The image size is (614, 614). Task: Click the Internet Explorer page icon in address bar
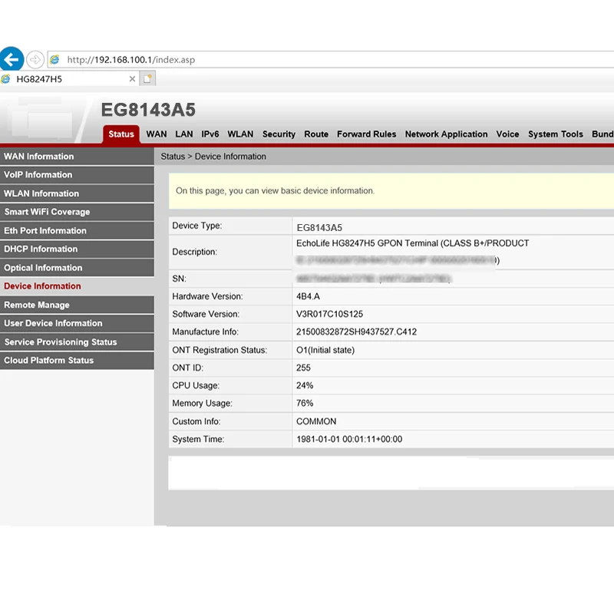coord(54,60)
